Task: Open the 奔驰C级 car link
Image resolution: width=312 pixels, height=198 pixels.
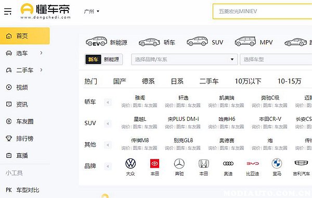Action: [x=270, y=98]
